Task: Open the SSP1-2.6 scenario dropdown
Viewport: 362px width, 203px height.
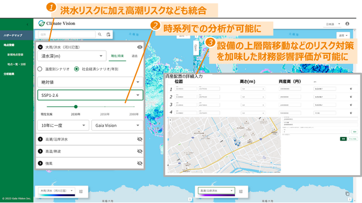Action: [x=90, y=95]
